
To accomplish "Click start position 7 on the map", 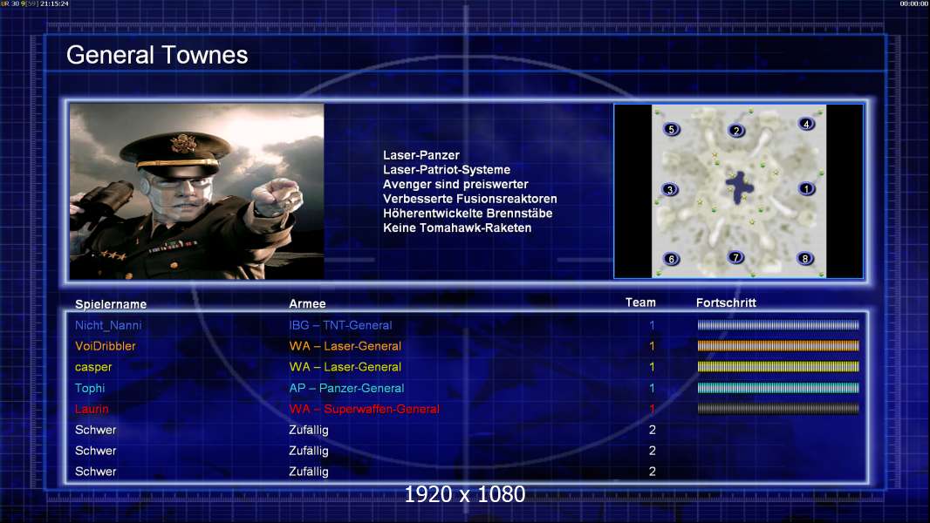I will [736, 257].
